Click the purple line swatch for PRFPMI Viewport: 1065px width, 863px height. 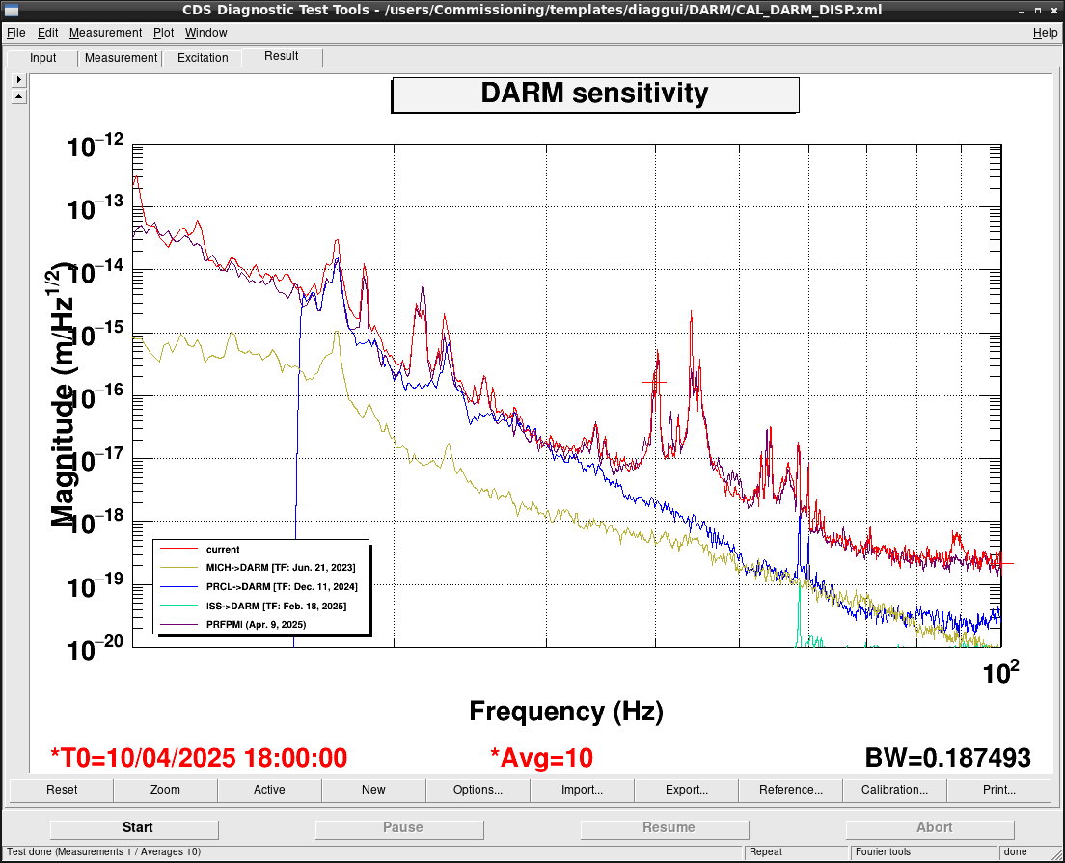[177, 625]
